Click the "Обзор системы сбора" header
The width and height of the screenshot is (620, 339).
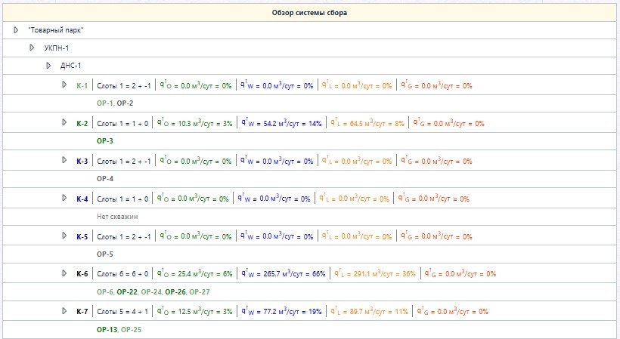(x=309, y=13)
